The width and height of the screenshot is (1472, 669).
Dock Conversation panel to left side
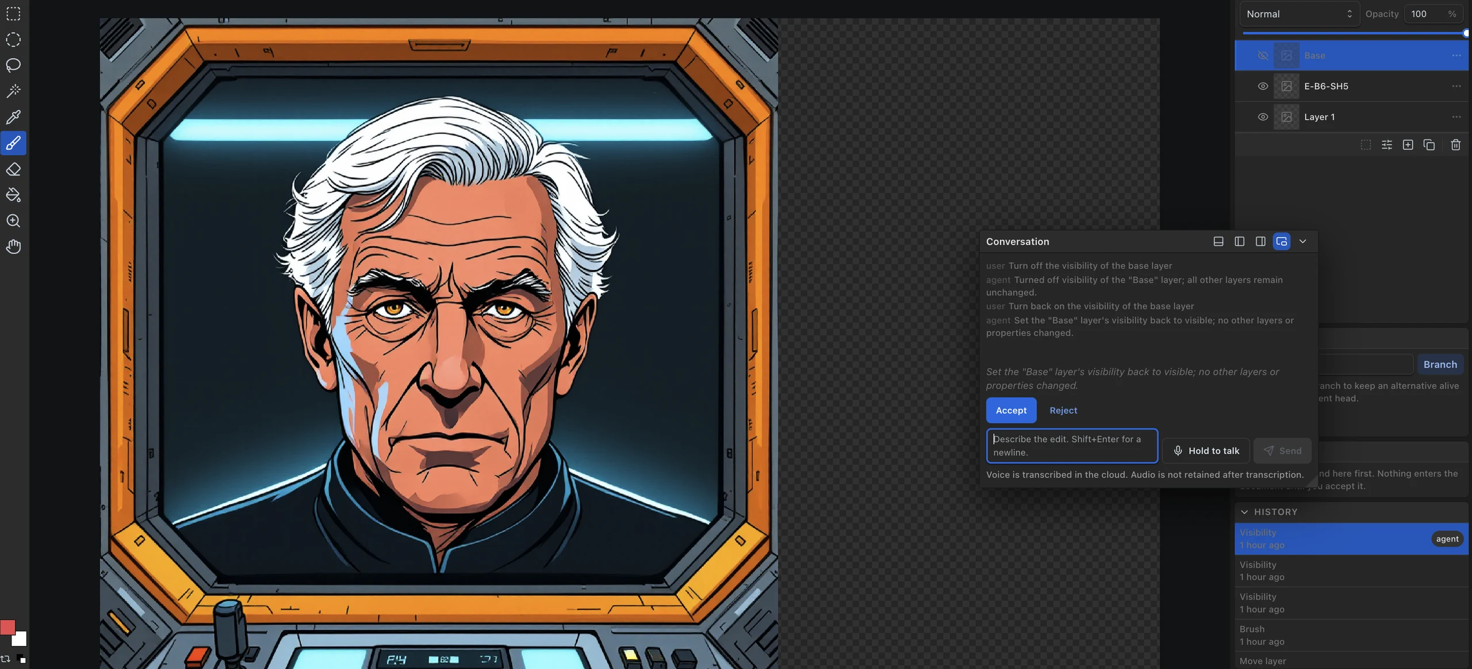tap(1239, 242)
